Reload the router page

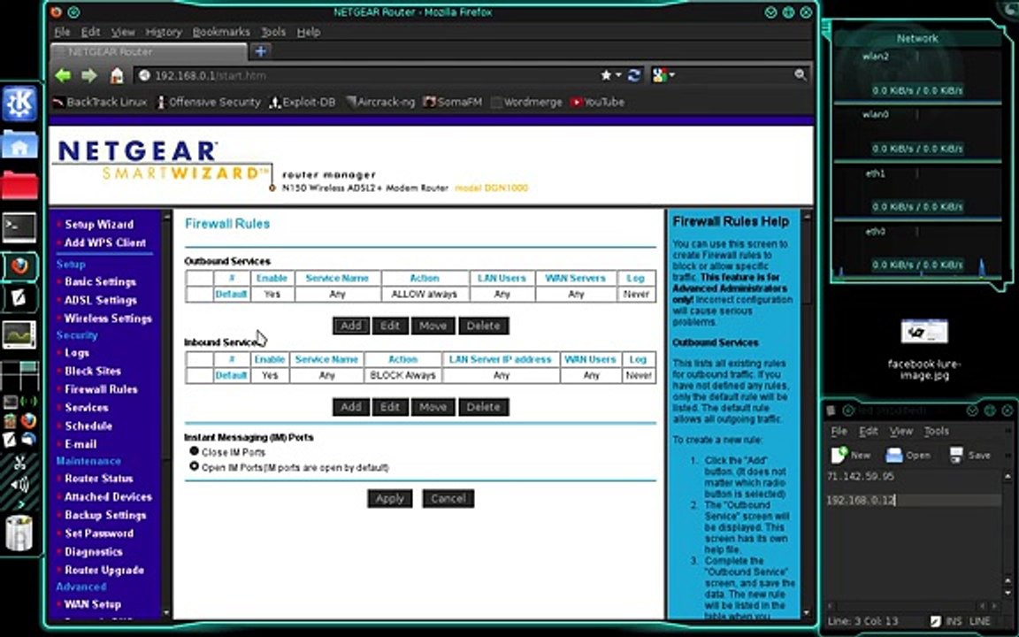click(634, 75)
